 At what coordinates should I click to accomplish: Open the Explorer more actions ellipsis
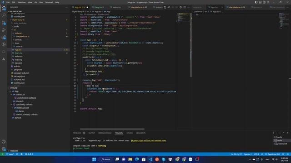tap(67, 7)
